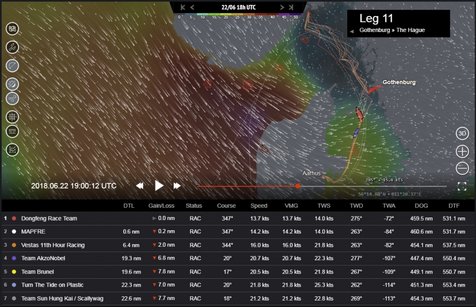
Task: Select Turn The Tide on Plastic row
Action: click(238, 285)
